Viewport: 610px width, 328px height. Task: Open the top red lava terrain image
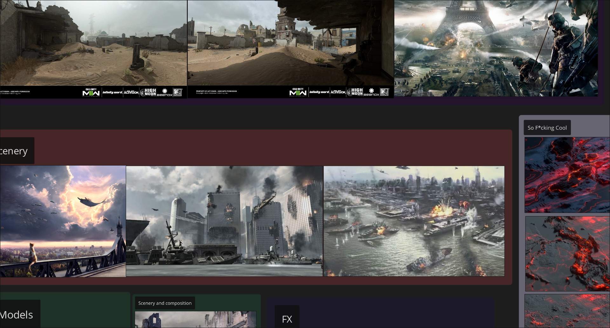(x=567, y=175)
